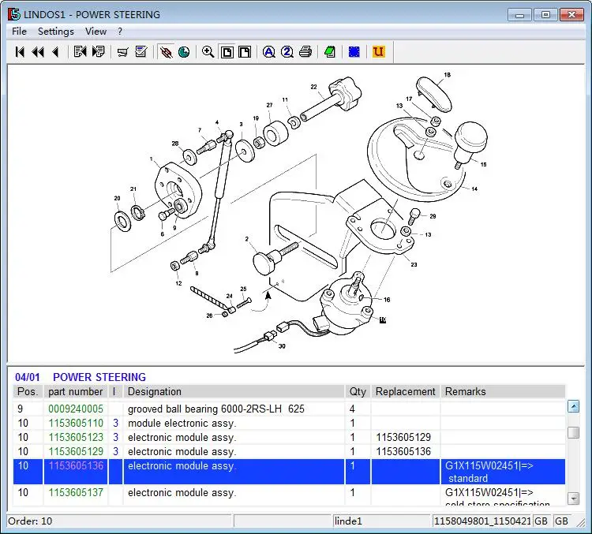Click the fast rewind double-arrow icon

[x=37, y=52]
